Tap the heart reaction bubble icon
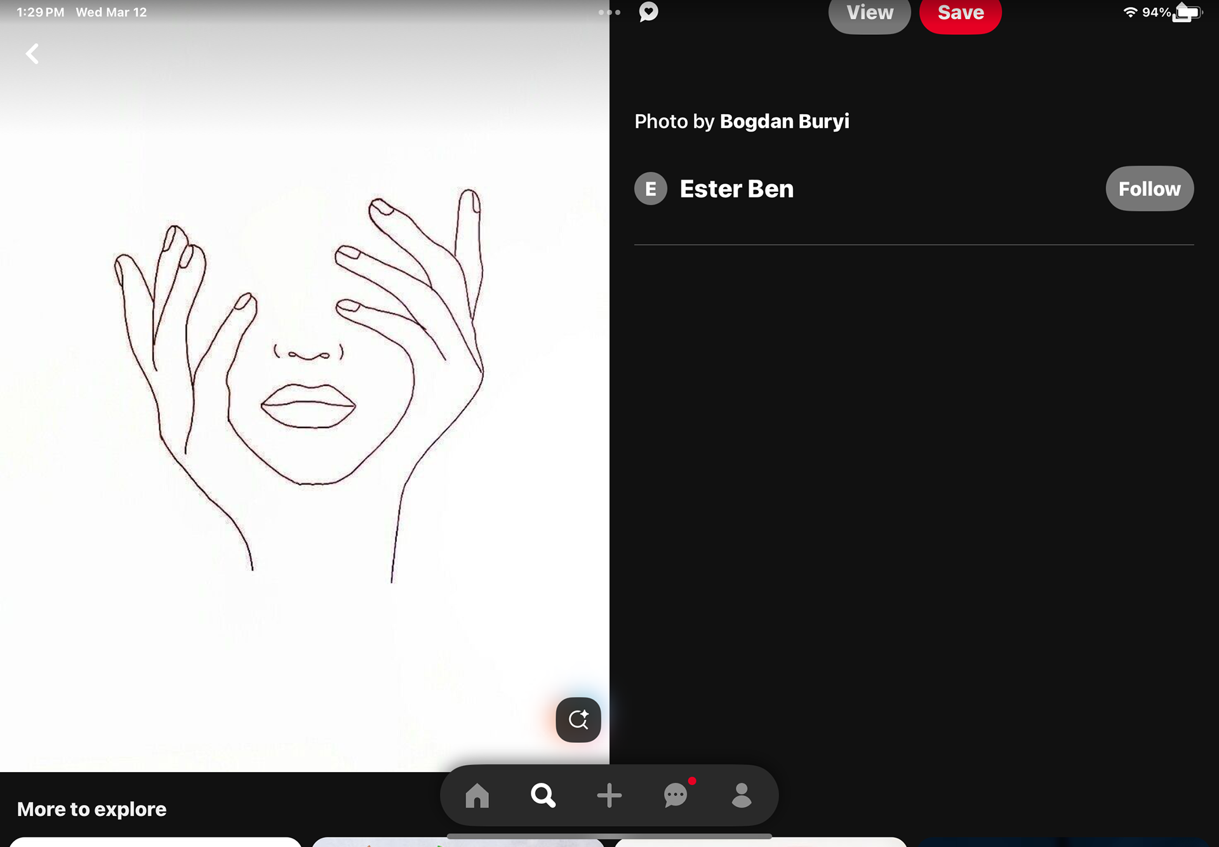Viewport: 1219px width, 847px height. pyautogui.click(x=648, y=11)
